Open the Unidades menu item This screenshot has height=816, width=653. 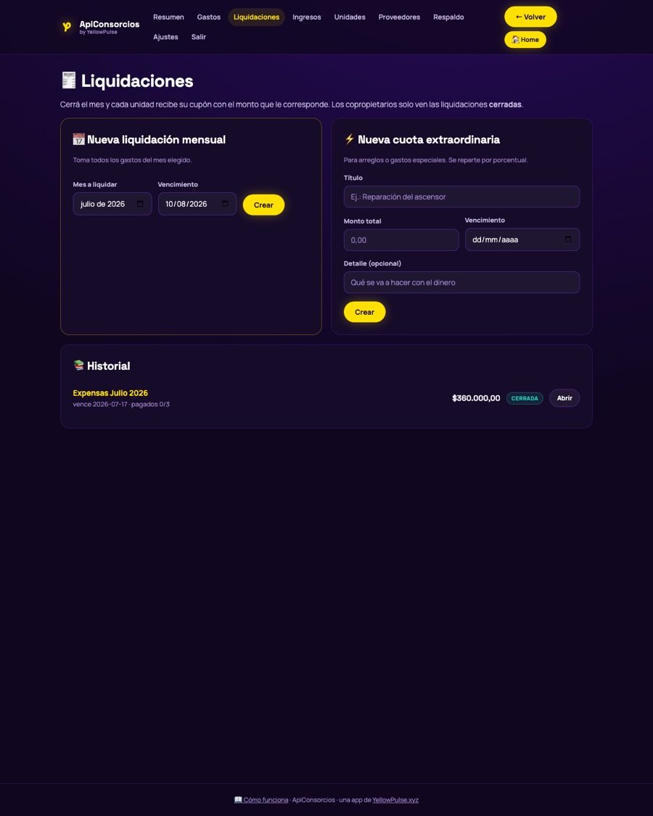(350, 17)
